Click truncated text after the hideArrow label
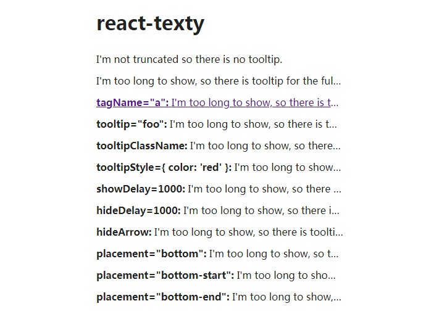447x314 pixels. coord(249,233)
